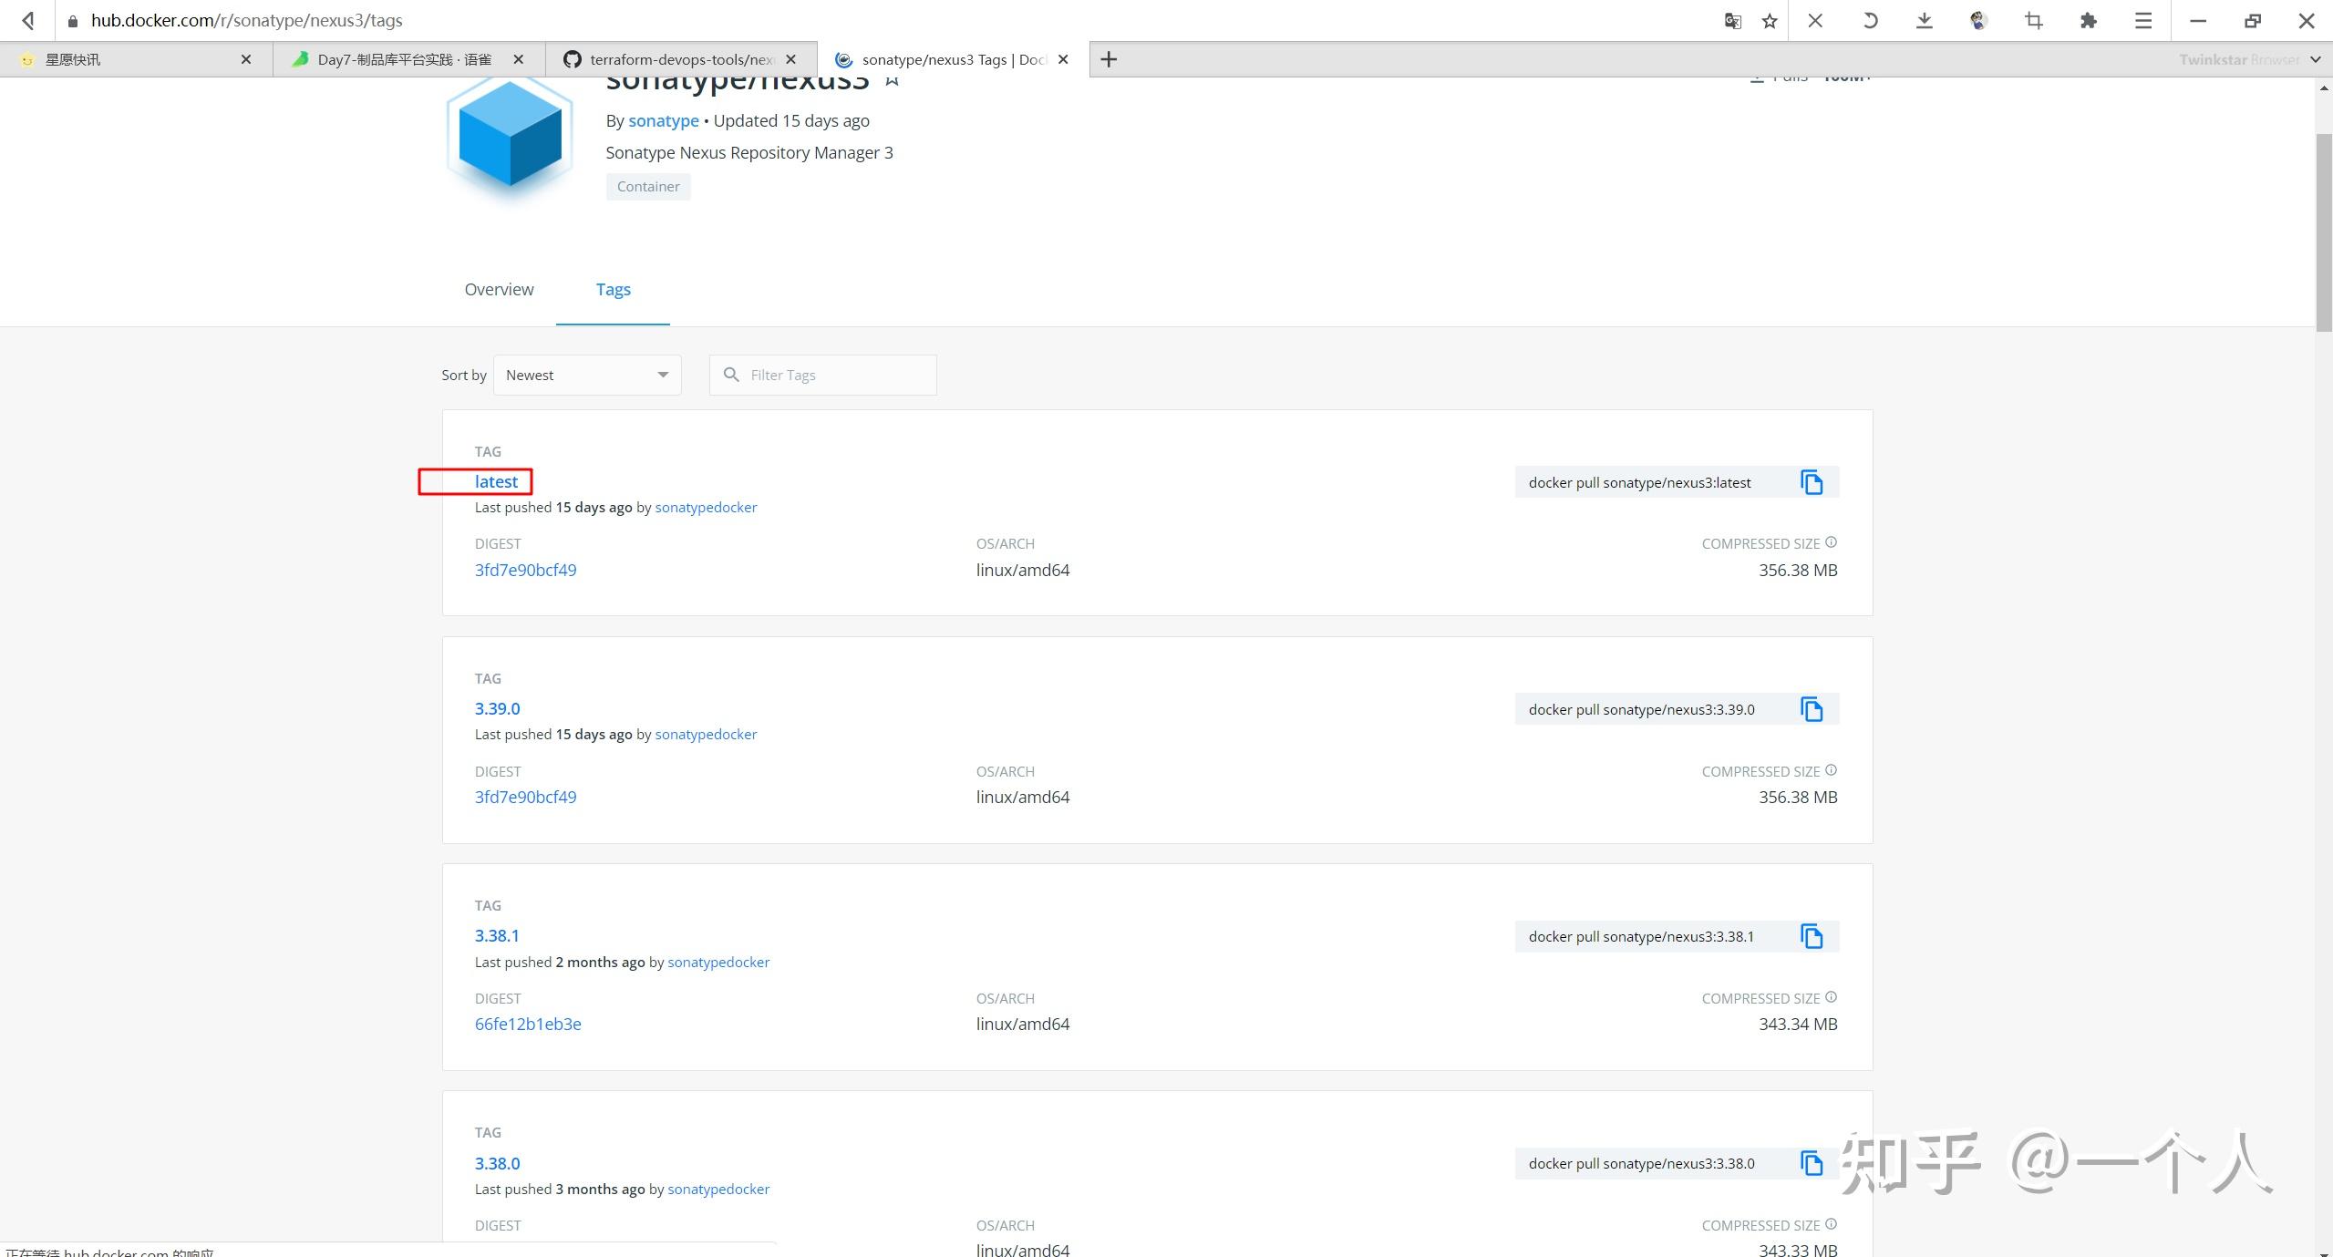Image resolution: width=2333 pixels, height=1257 pixels.
Task: Click compressed size info icon for latest
Action: (1831, 542)
